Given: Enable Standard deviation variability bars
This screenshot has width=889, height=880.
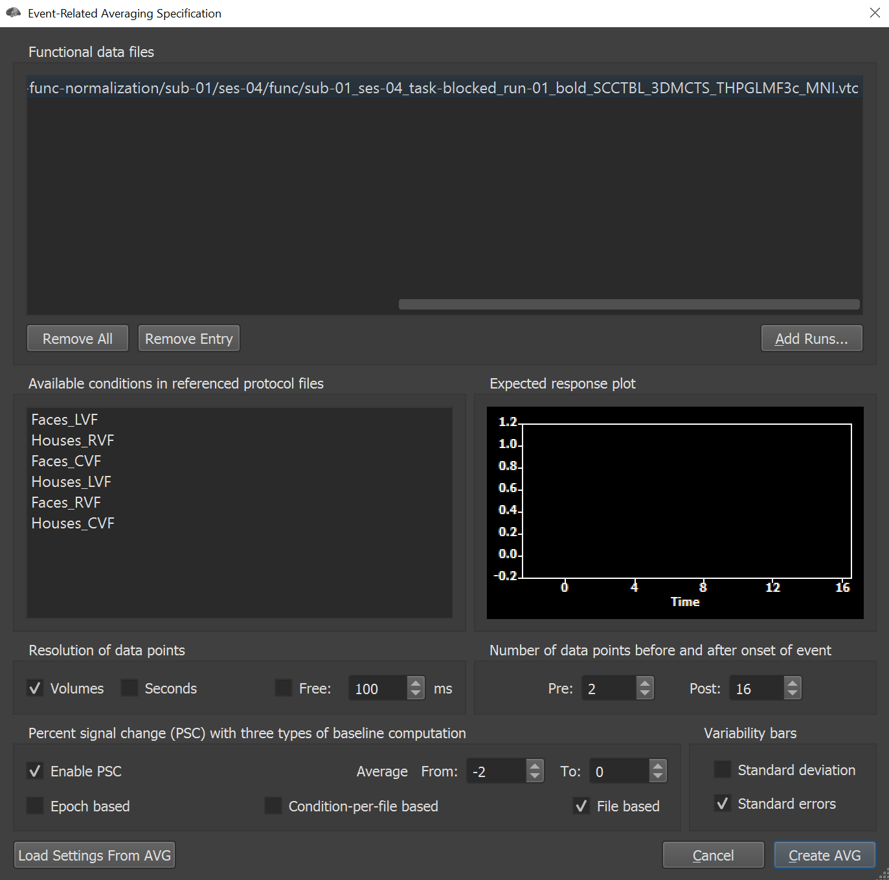Looking at the screenshot, I should (x=723, y=770).
